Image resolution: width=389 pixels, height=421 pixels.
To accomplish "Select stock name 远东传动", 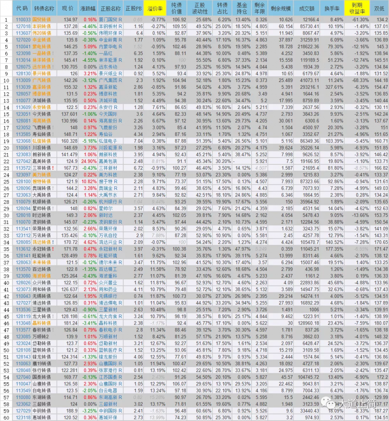I will coord(108,66).
